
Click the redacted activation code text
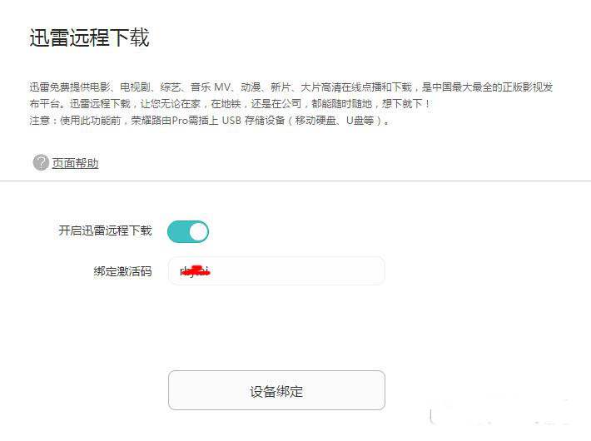tap(193, 271)
